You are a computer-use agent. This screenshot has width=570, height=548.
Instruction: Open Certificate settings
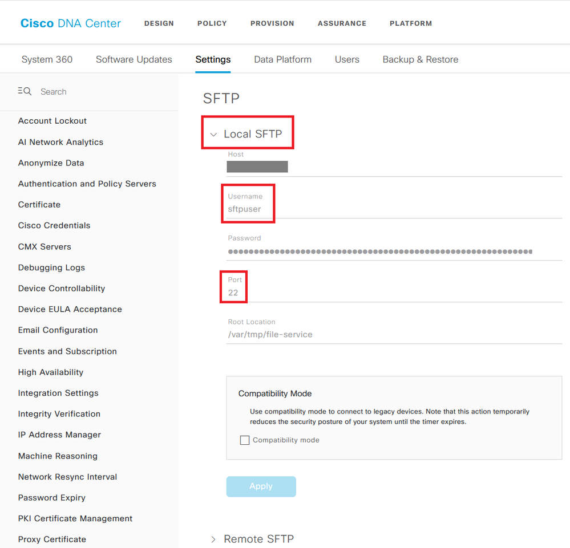(x=39, y=205)
